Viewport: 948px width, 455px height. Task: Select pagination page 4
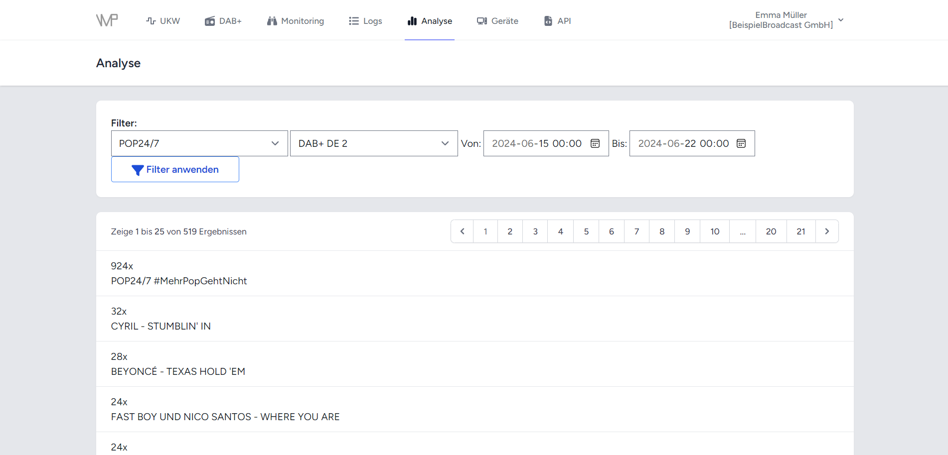coord(561,231)
